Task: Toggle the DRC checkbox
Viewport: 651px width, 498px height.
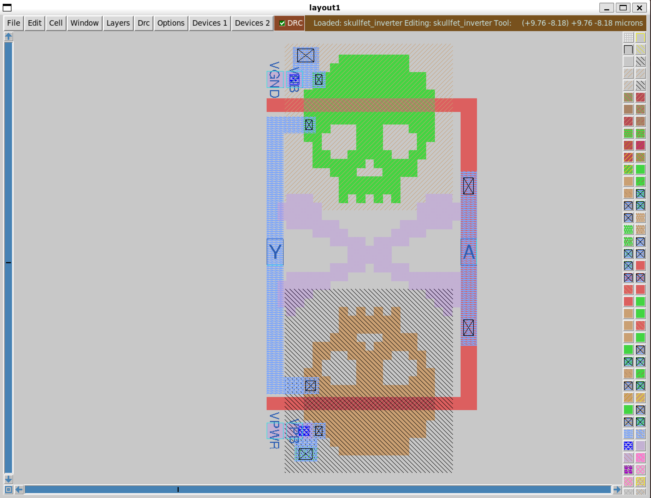Action: point(282,23)
